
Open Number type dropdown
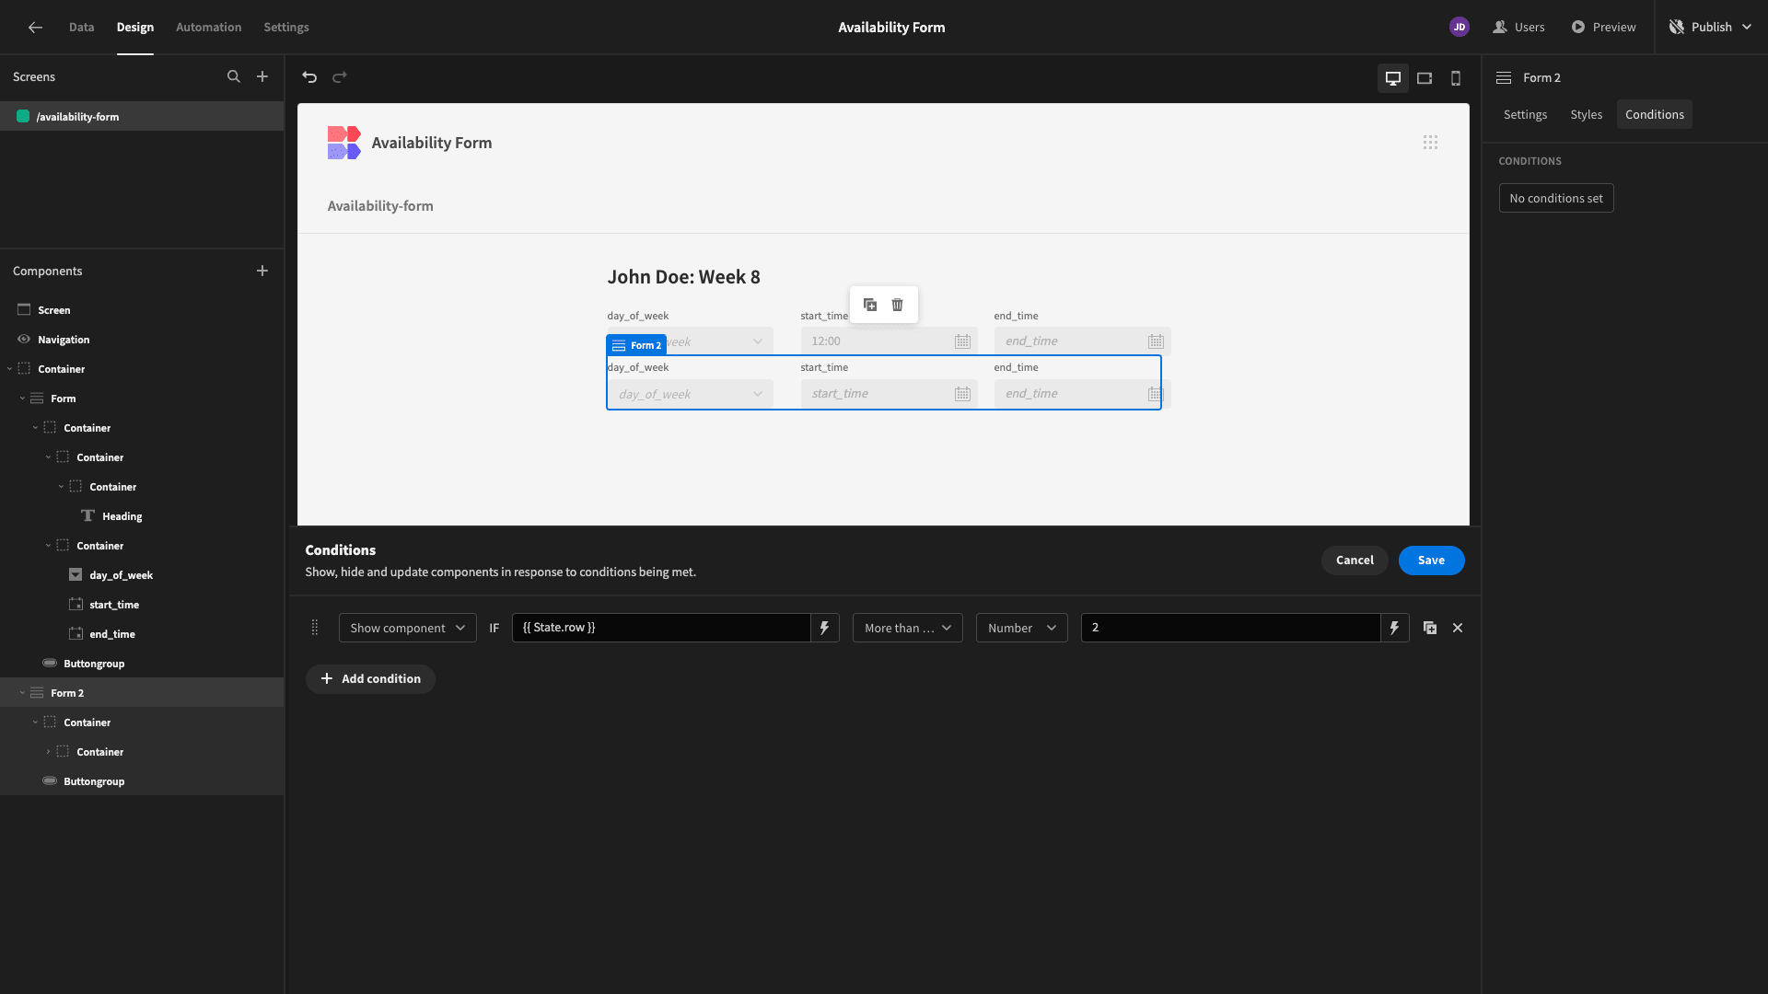1022,628
